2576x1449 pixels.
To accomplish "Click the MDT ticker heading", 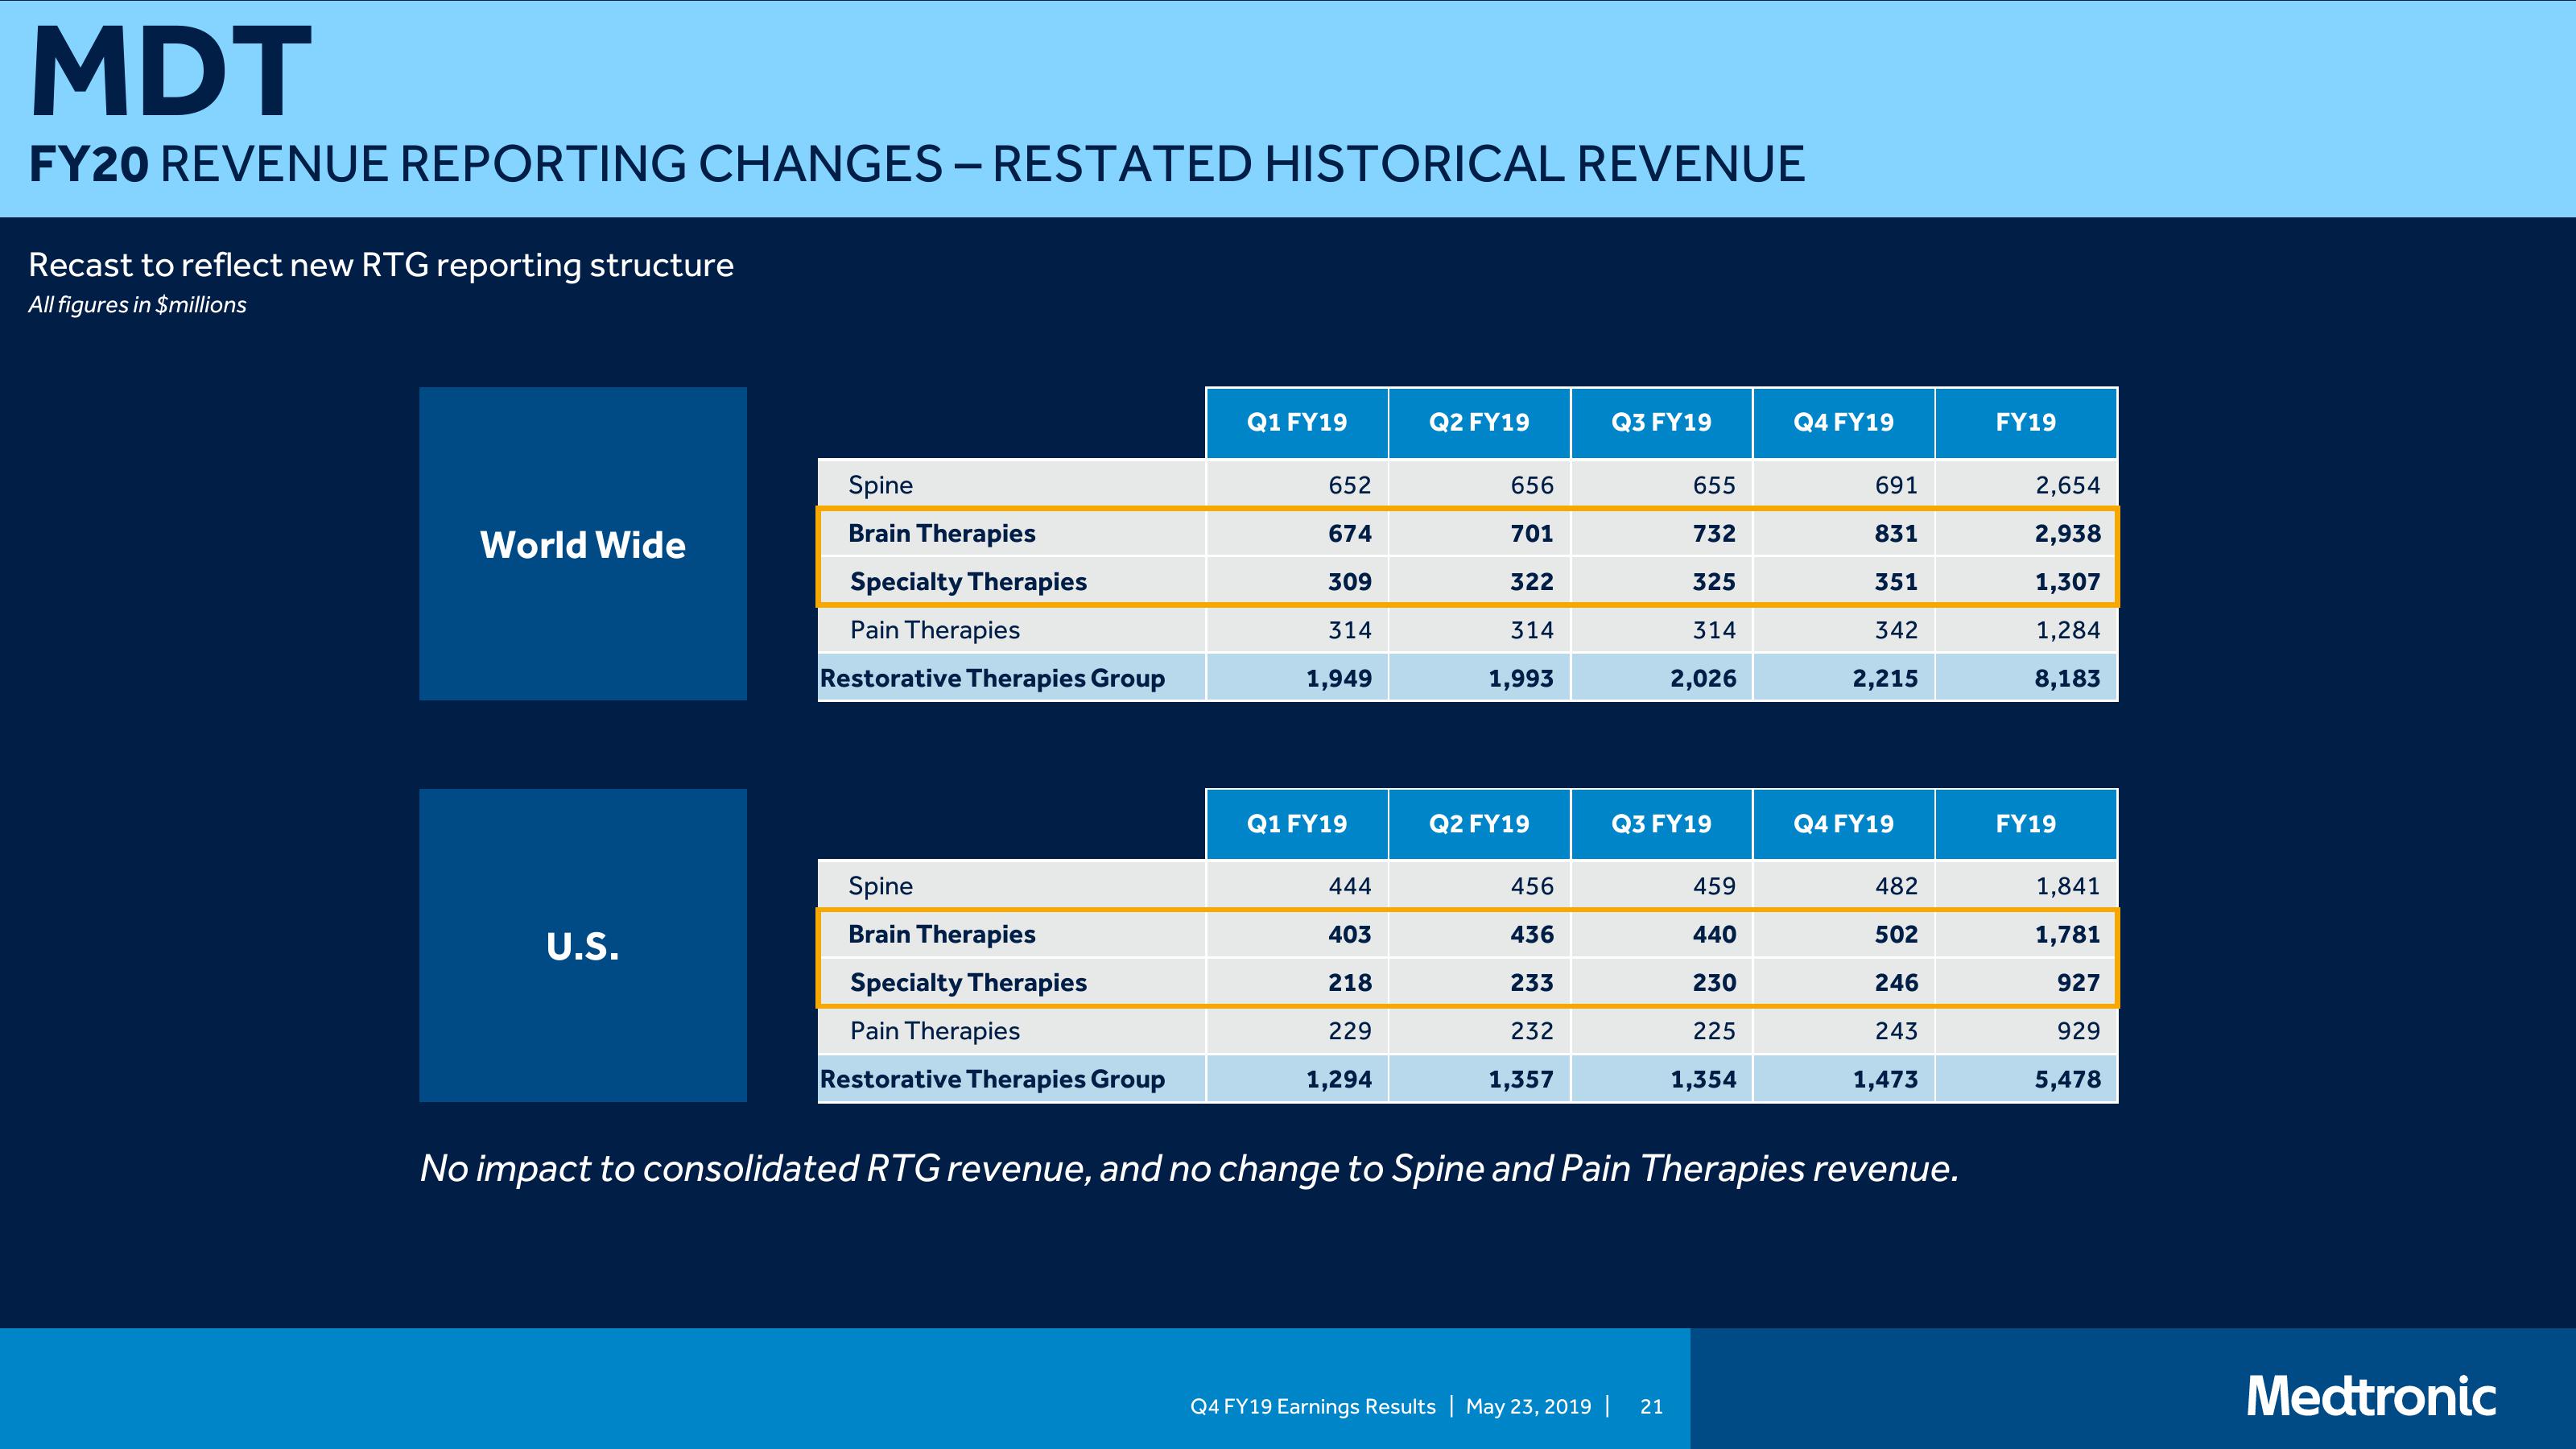I will 171,72.
